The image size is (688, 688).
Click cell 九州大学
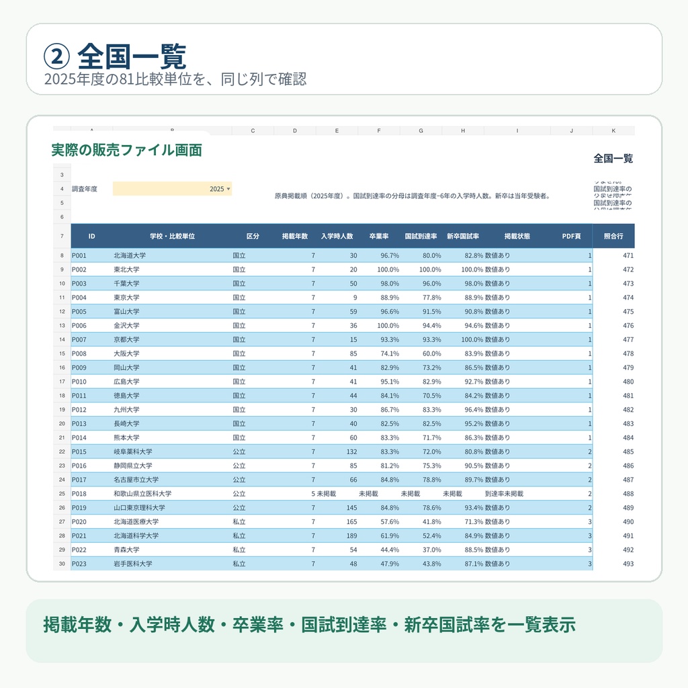(173, 410)
